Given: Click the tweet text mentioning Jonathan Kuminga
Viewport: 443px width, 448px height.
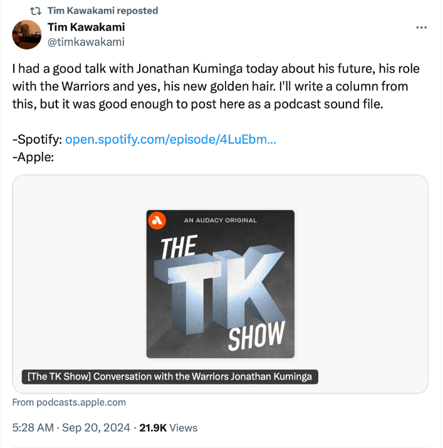Looking at the screenshot, I should click(216, 86).
